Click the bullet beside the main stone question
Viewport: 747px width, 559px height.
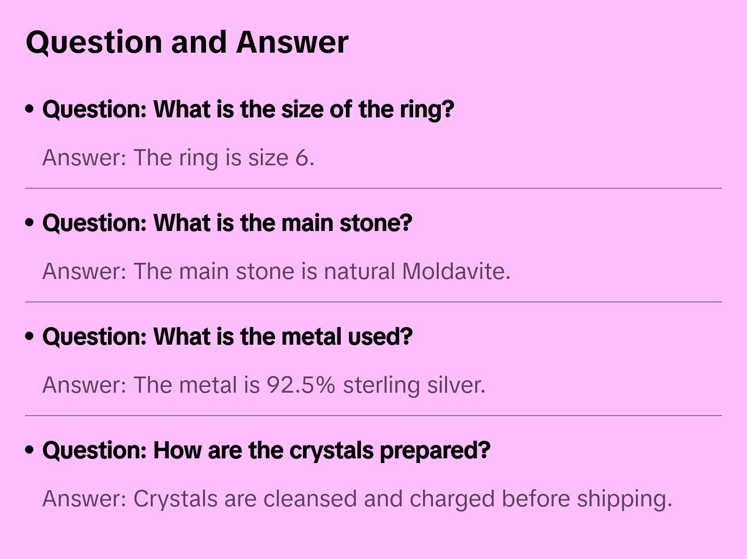coord(30,223)
